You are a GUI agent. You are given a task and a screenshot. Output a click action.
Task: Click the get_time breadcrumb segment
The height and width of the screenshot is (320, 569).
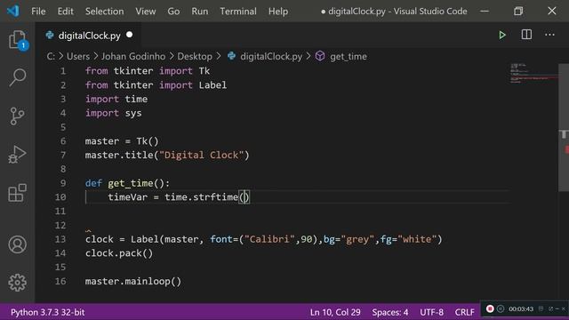pyautogui.click(x=349, y=56)
